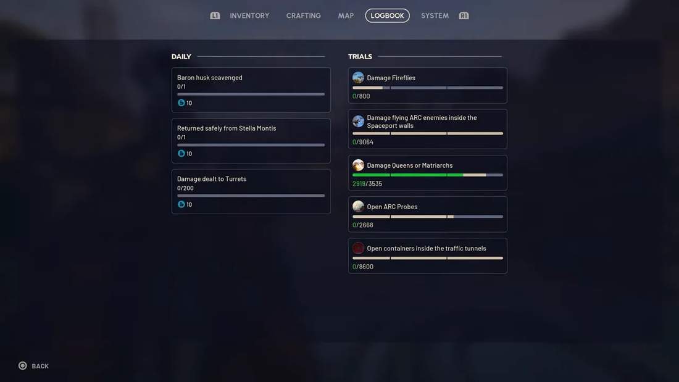Click the 2919/3535 counter text
Screen dimensions: 679x382
coord(367,184)
